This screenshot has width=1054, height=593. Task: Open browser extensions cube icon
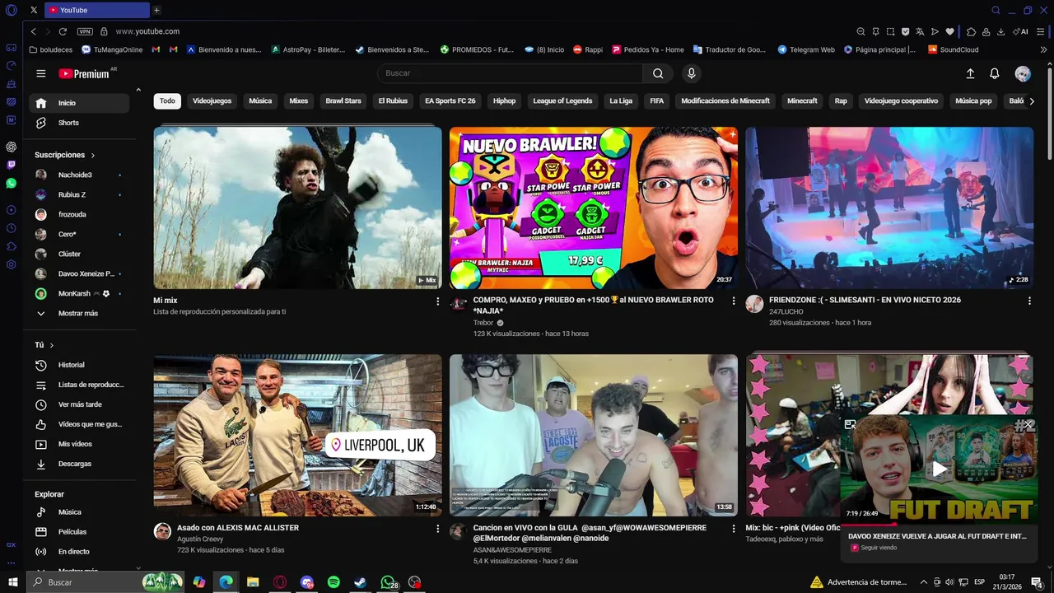pyautogui.click(x=971, y=31)
